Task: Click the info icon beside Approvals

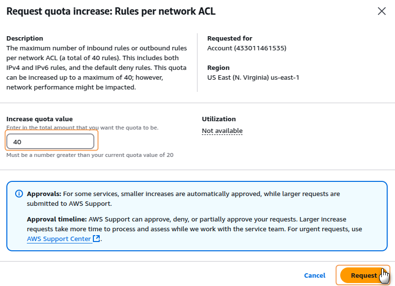Action: pos(19,194)
